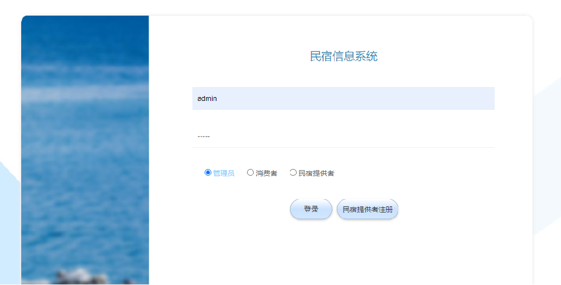Pick the 民宿提供者 radio option
The height and width of the screenshot is (285, 561).
pos(293,173)
